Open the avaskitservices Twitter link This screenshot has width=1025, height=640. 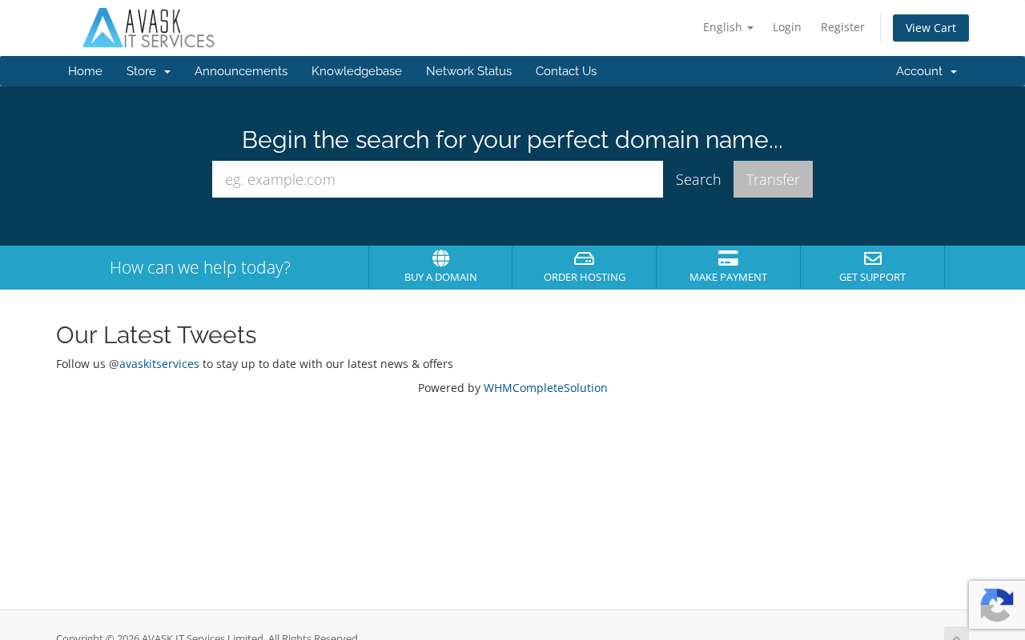point(159,364)
